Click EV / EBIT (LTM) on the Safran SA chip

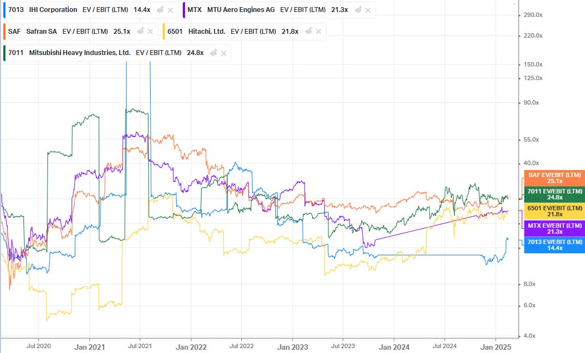point(85,31)
